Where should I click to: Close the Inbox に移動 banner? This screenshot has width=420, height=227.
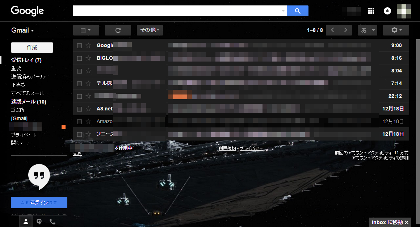[407, 222]
